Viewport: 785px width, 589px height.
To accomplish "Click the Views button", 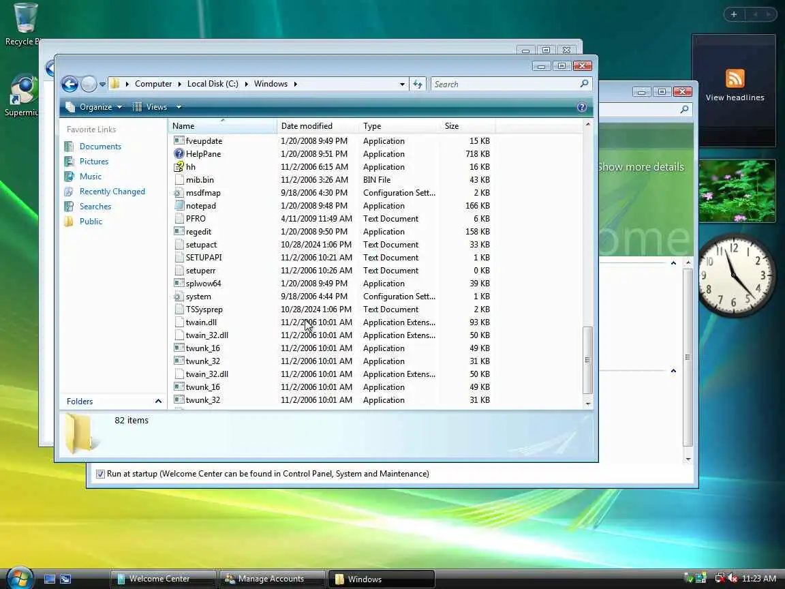I will tap(150, 106).
